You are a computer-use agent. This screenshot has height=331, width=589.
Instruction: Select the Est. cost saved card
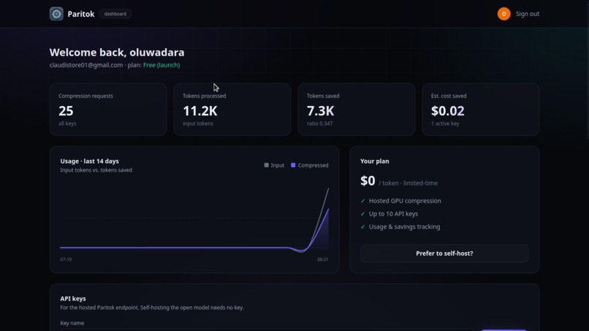pyautogui.click(x=481, y=110)
